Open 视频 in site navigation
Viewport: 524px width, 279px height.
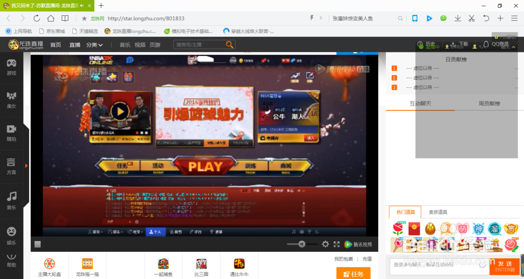click(140, 44)
